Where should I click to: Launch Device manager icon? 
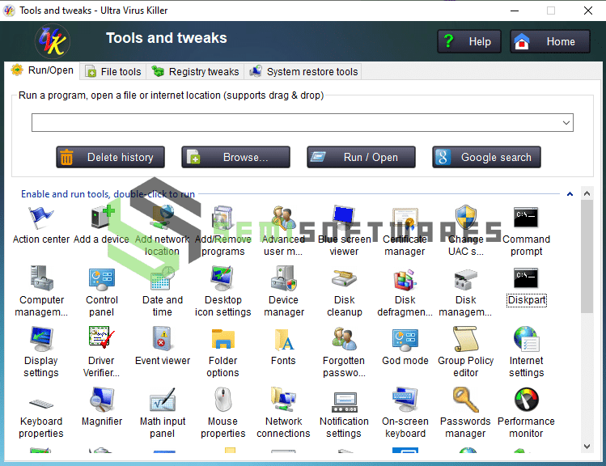[x=283, y=277]
